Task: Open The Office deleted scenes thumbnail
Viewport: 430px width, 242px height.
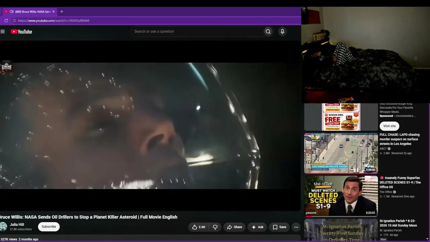Action: click(341, 196)
